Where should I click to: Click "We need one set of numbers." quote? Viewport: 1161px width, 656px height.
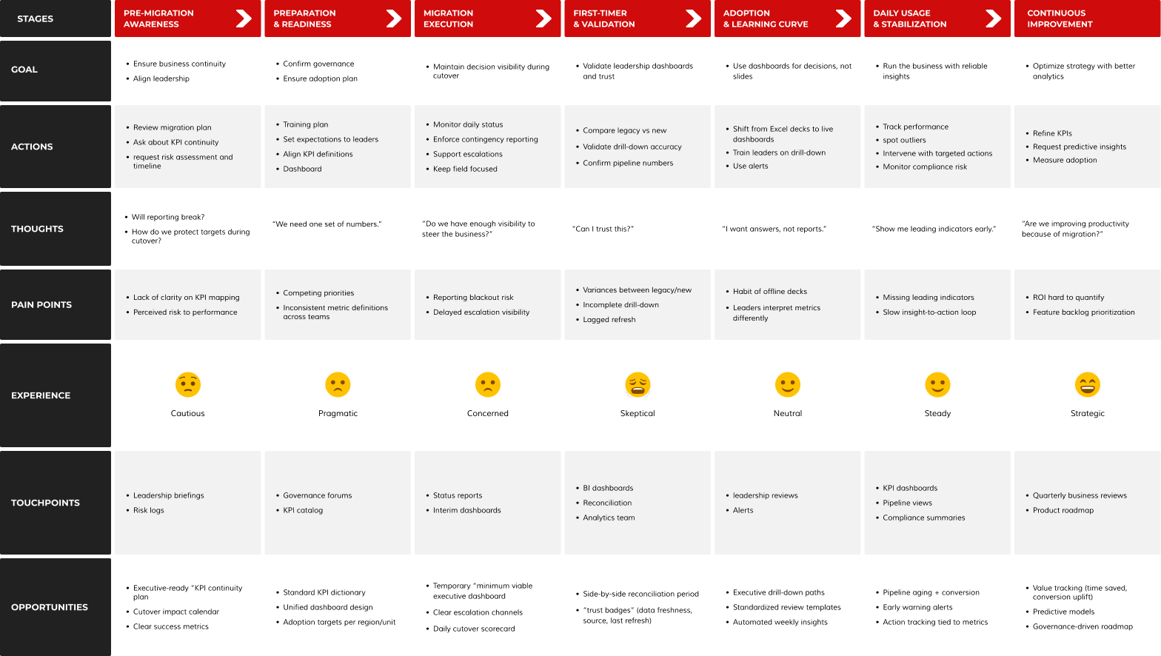pos(327,224)
